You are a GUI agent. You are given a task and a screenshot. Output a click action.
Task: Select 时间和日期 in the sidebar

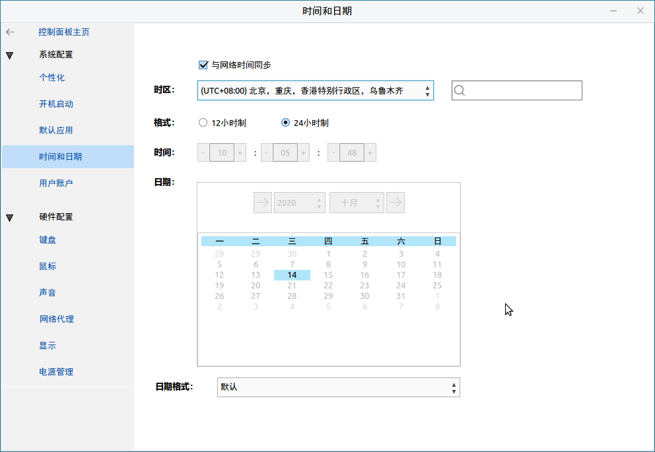coord(67,156)
